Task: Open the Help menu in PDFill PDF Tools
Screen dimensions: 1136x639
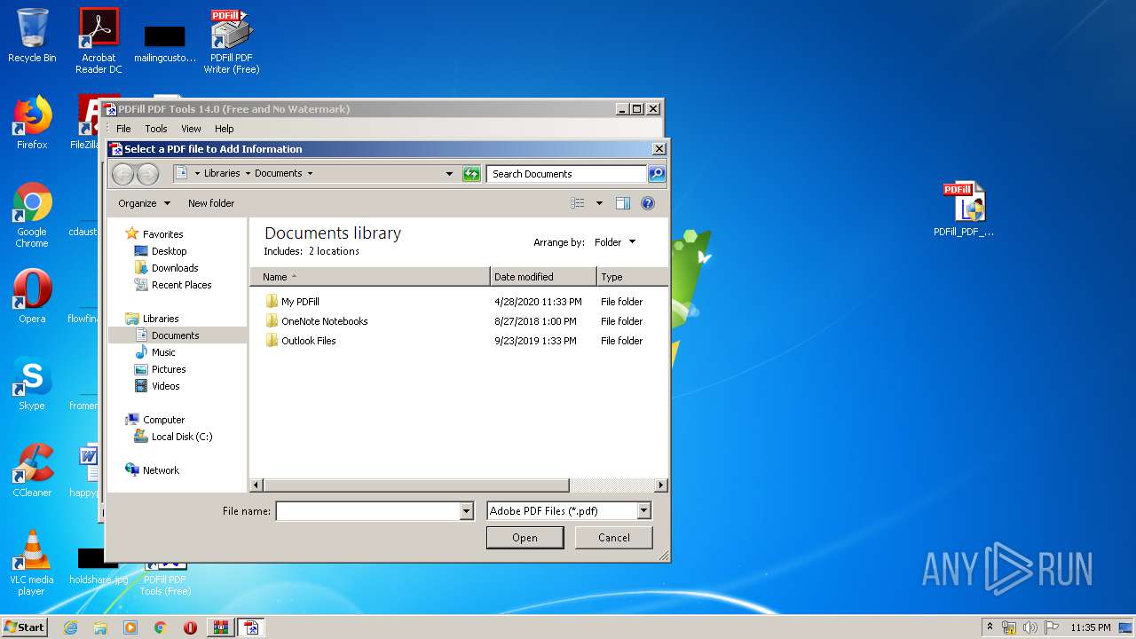Action: (225, 129)
